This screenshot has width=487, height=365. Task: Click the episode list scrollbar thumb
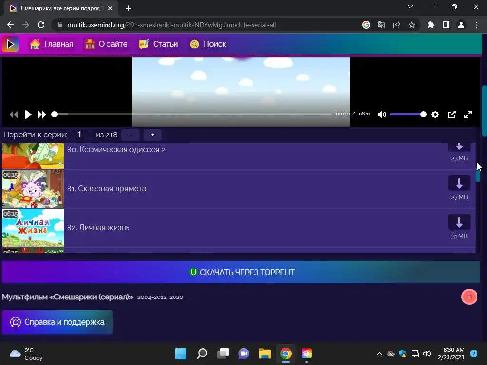[477, 175]
